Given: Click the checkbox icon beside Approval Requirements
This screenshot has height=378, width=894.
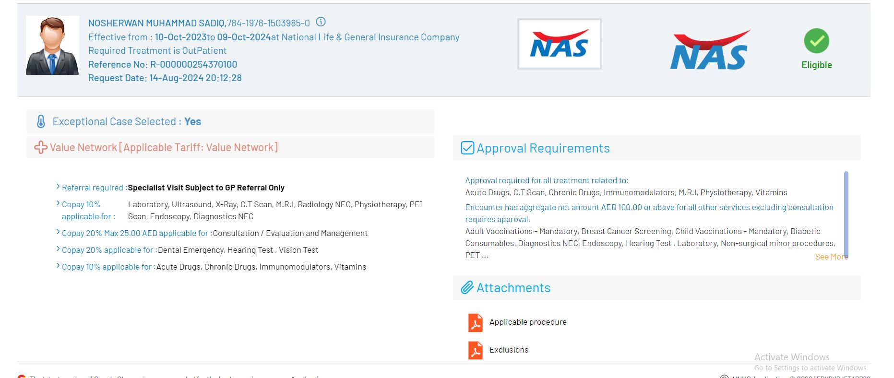Looking at the screenshot, I should [x=467, y=148].
